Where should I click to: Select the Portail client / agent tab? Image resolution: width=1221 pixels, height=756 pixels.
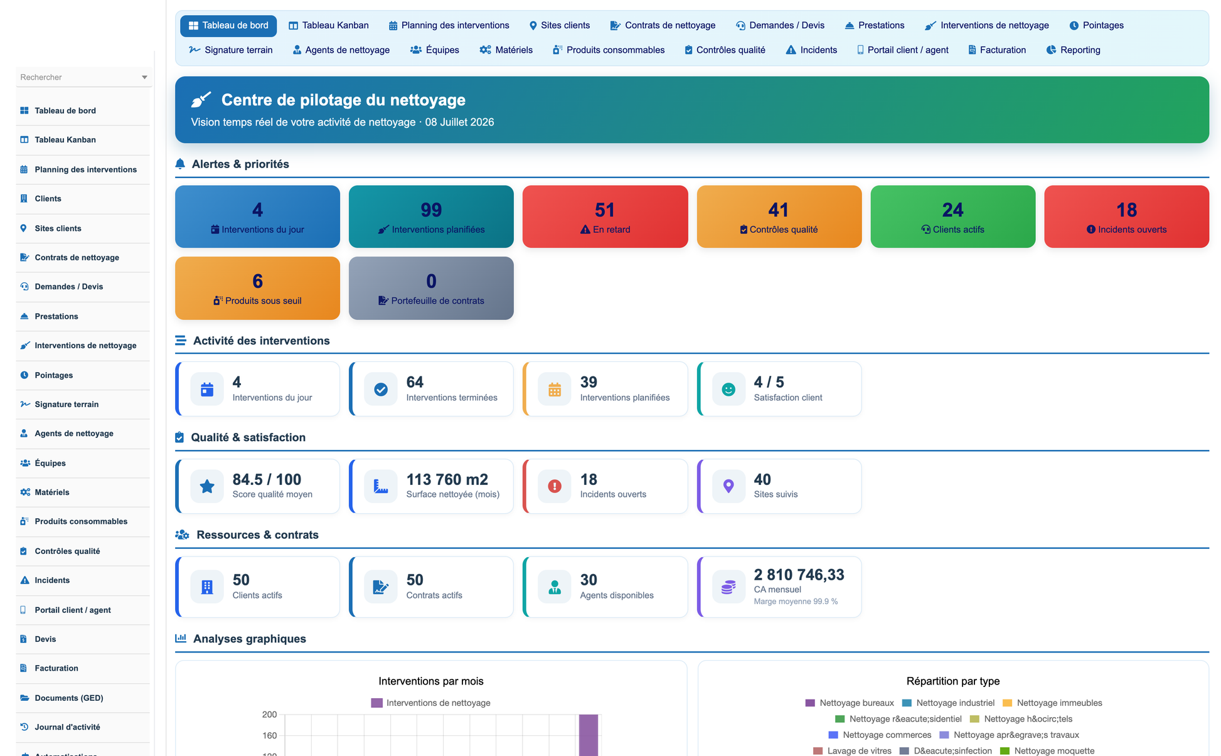pyautogui.click(x=903, y=50)
